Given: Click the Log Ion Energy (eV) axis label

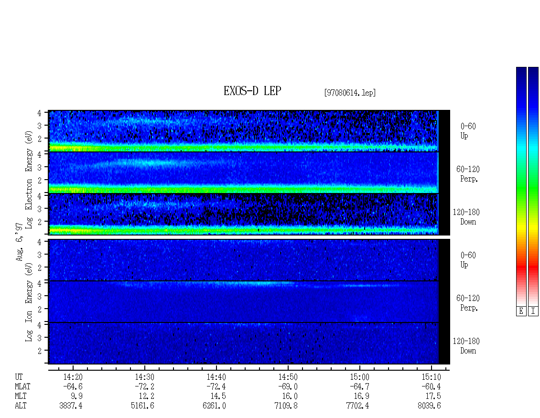Looking at the screenshot, I should [x=29, y=302].
